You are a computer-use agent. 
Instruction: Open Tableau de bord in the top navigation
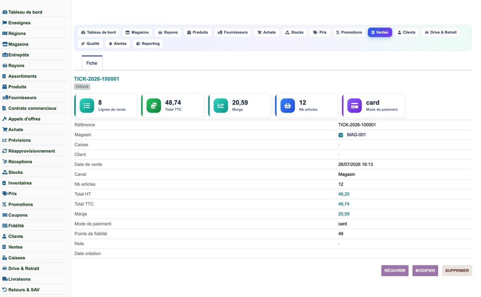coord(99,32)
